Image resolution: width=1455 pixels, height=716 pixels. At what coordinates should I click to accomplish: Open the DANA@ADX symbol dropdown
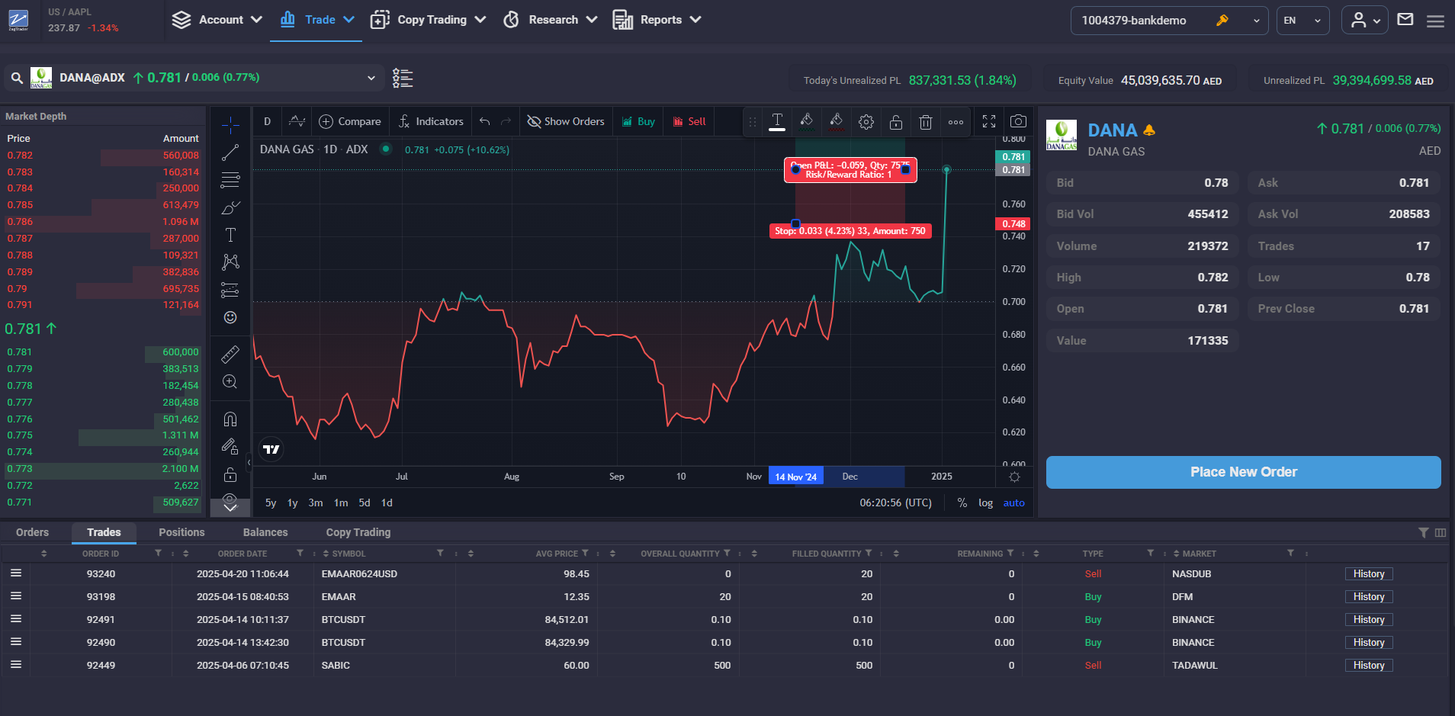coord(371,78)
